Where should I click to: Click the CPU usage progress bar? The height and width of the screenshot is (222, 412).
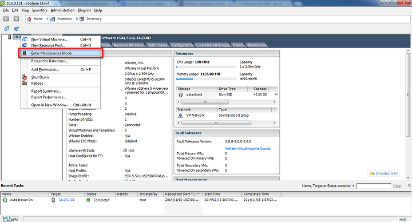pyautogui.click(x=206, y=67)
